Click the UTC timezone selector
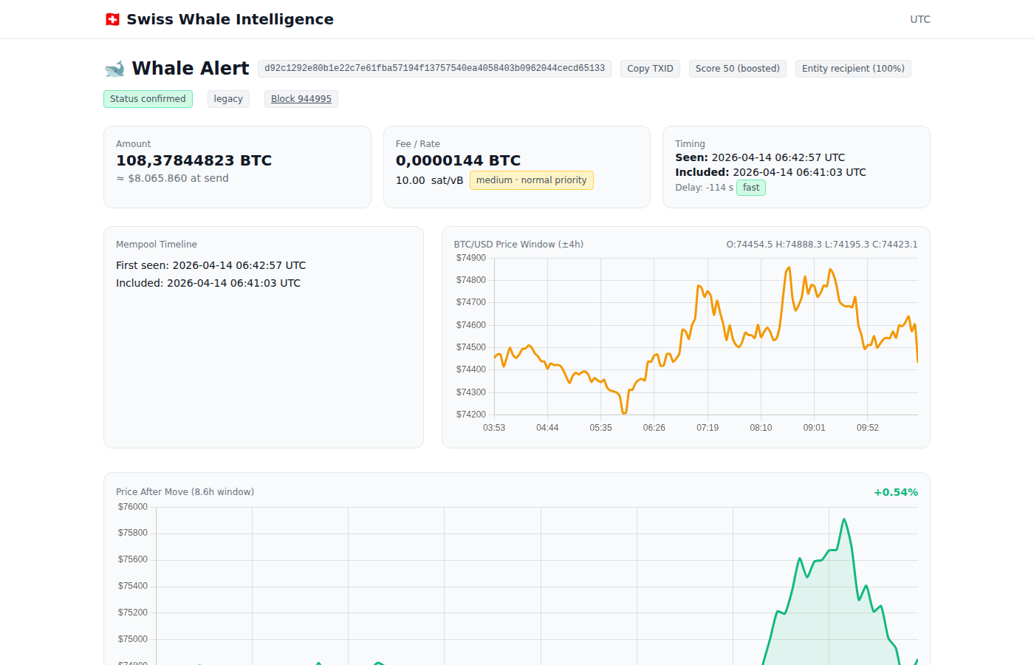The height and width of the screenshot is (665, 1034). 920,19
